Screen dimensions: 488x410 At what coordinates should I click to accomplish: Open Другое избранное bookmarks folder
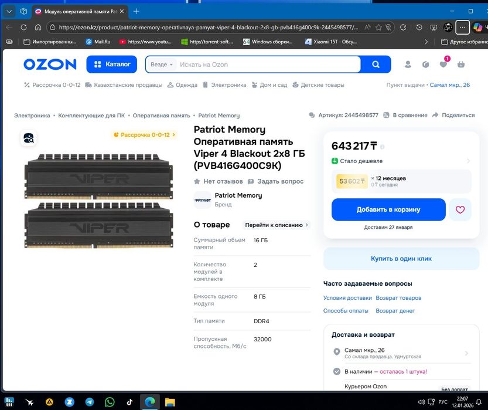465,42
